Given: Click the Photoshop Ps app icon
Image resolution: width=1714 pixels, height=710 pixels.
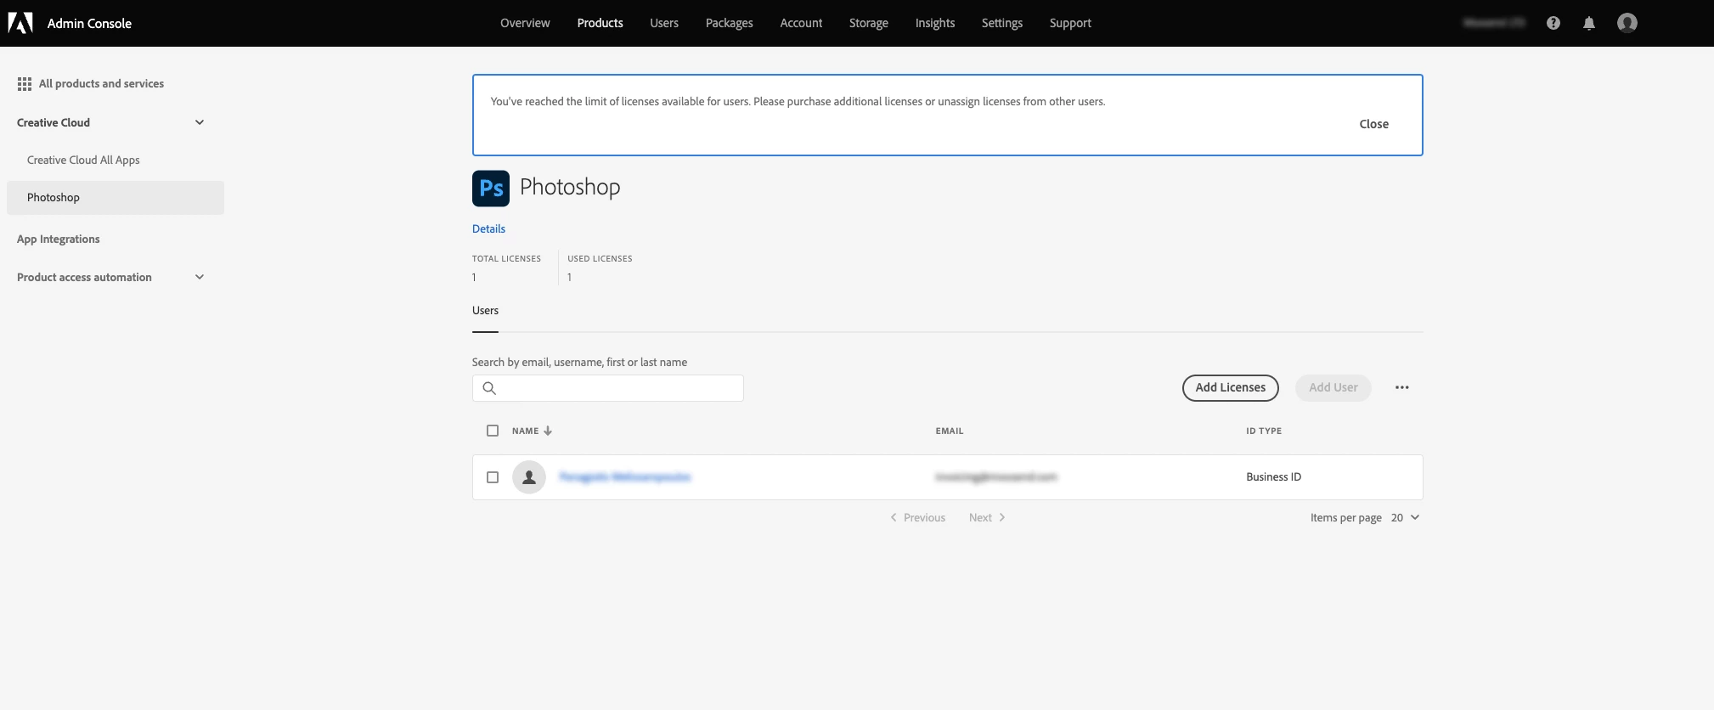Looking at the screenshot, I should click(491, 189).
